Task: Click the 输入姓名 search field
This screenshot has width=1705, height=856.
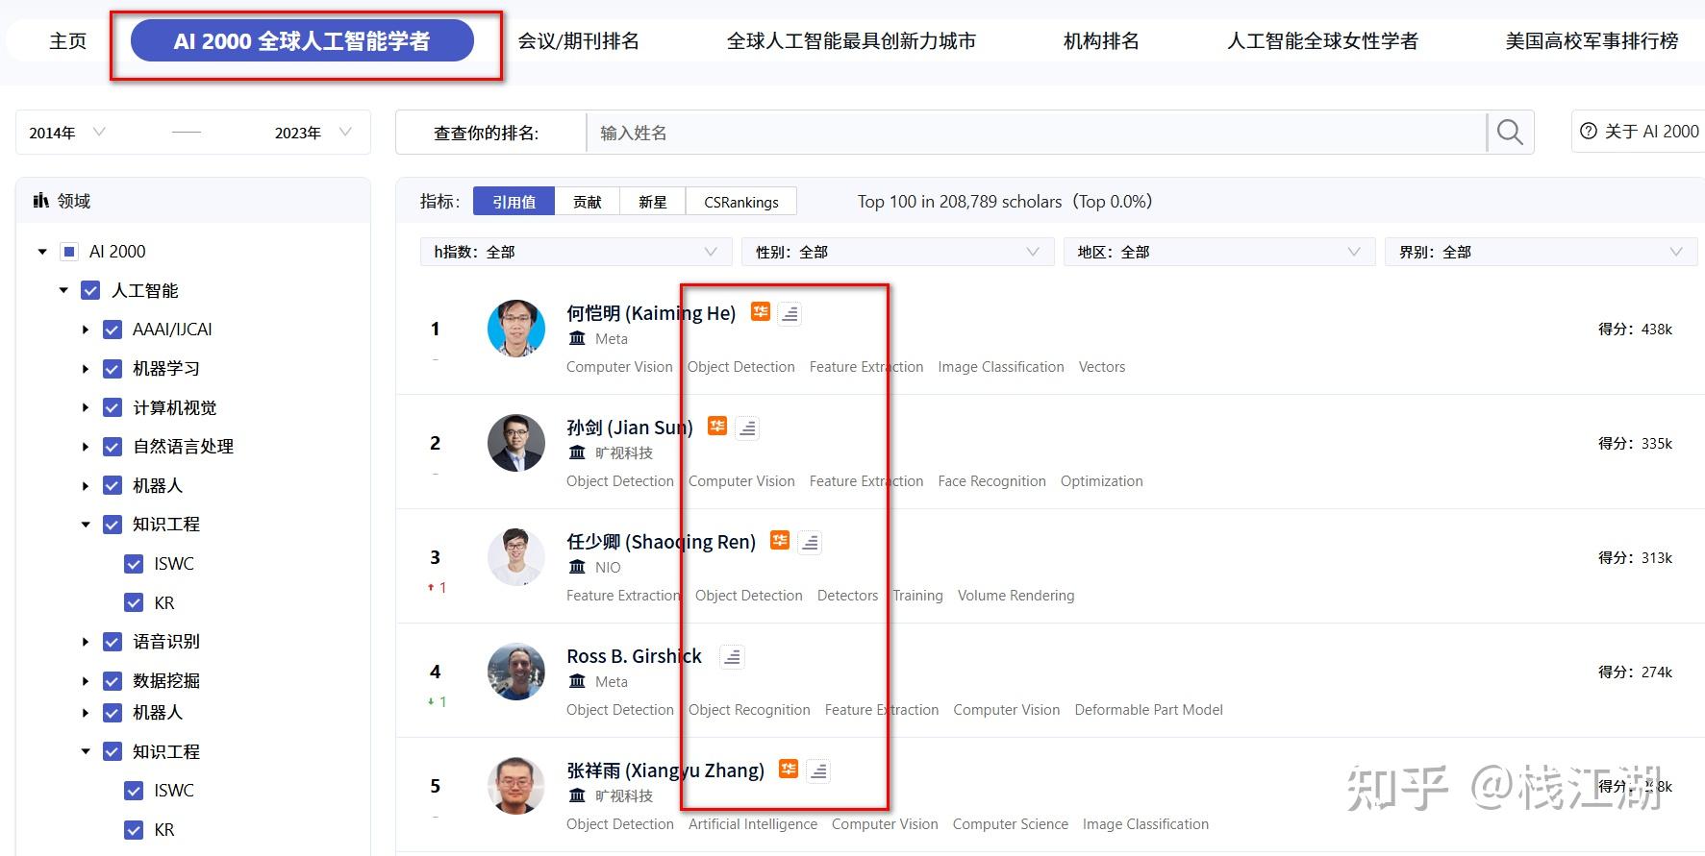Action: [x=1036, y=133]
